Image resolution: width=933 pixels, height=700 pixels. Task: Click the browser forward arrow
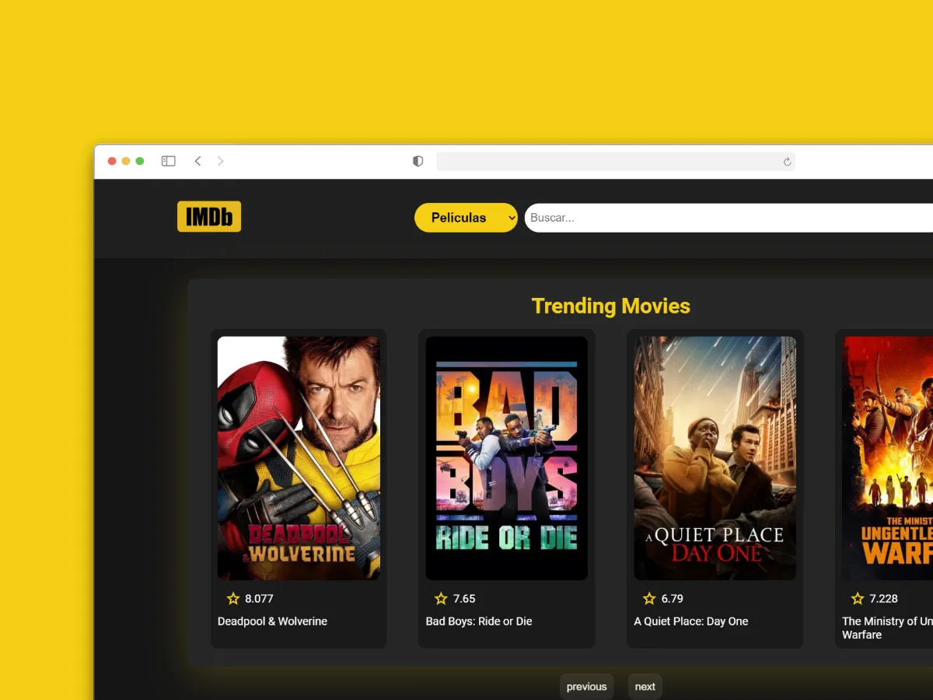click(221, 161)
